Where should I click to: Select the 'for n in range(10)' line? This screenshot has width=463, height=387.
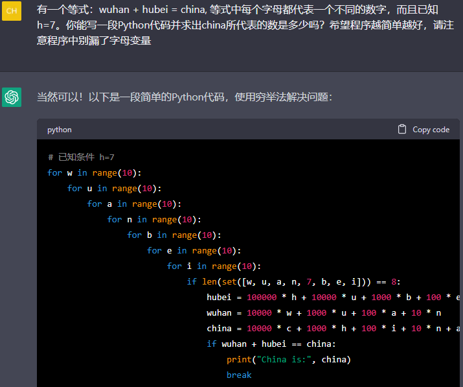coord(154,219)
